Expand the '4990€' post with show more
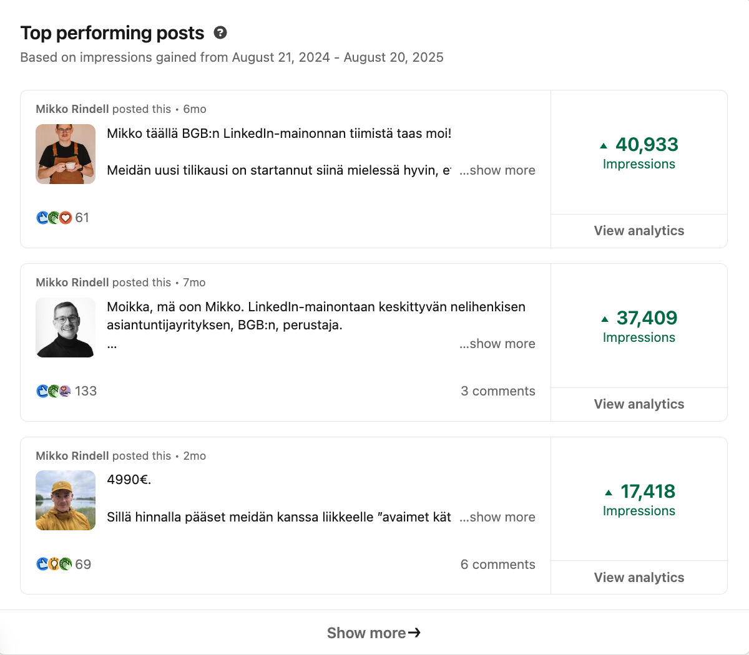Image resolution: width=749 pixels, height=655 pixels. [497, 517]
